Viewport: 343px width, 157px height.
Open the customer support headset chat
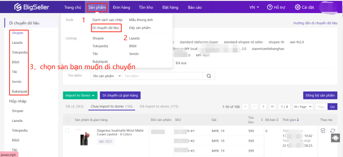tap(335, 138)
